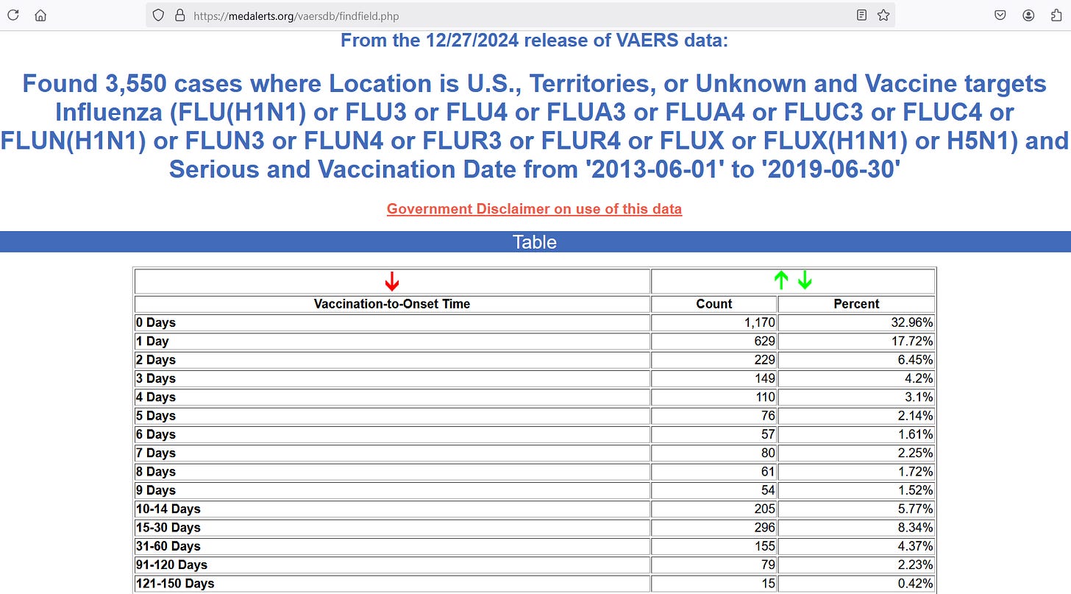Open Government Disclaimer on use of this data
1071x594 pixels.
point(534,209)
